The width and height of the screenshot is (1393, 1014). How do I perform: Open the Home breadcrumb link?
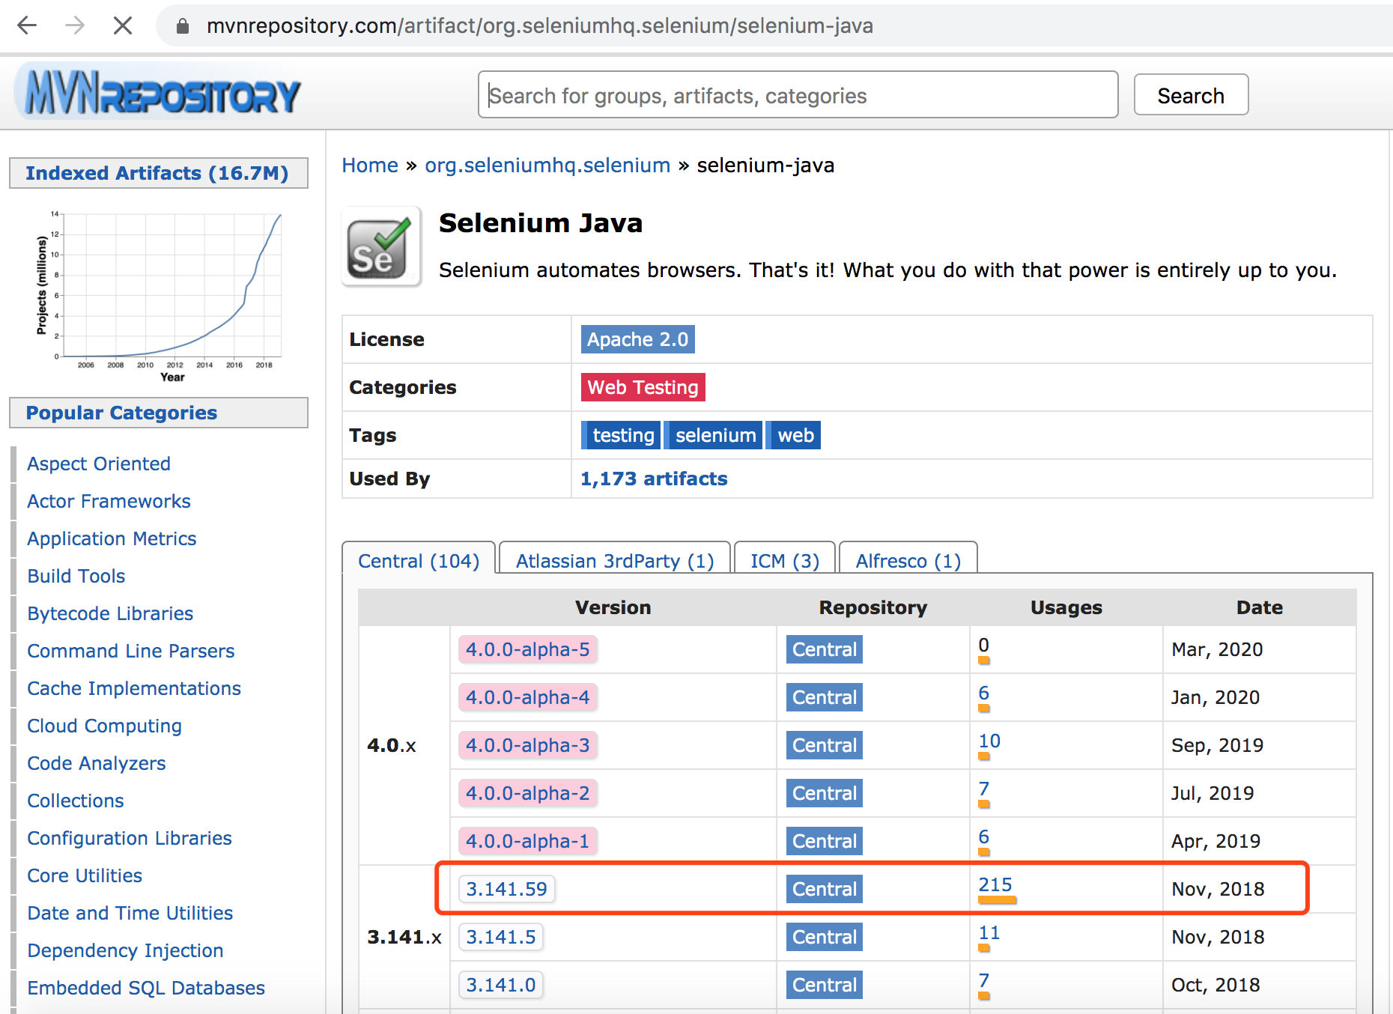point(370,166)
